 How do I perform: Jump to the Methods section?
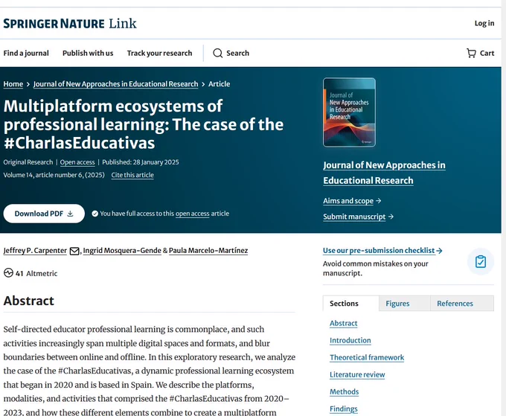click(344, 391)
